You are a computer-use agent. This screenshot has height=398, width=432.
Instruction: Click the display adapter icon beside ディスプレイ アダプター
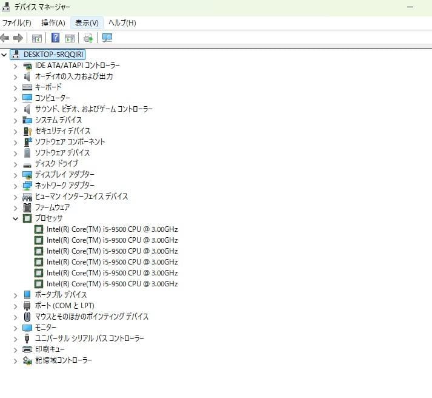(x=27, y=175)
